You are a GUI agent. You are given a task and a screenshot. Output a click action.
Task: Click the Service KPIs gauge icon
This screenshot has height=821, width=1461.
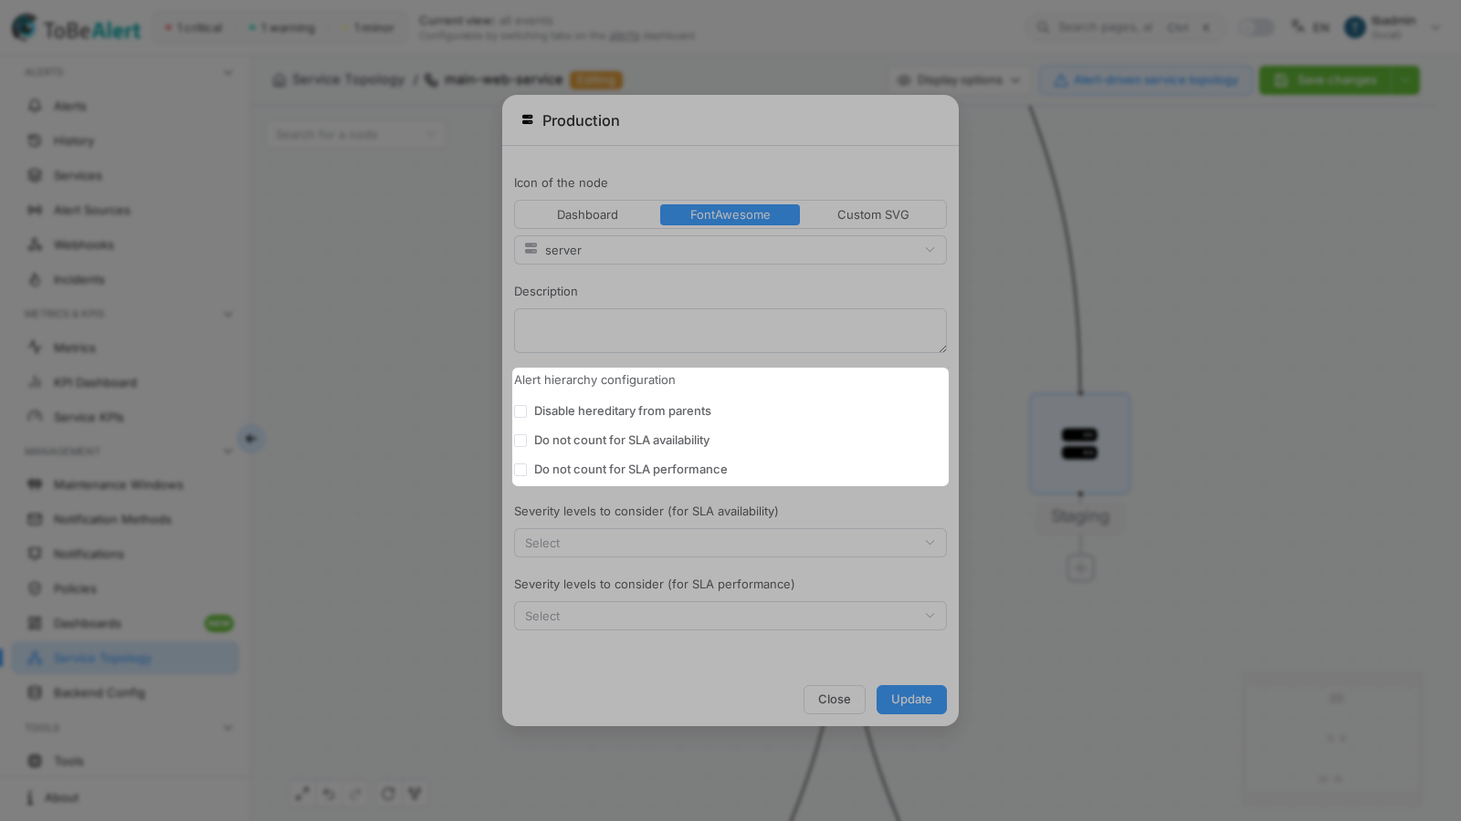[x=35, y=417]
